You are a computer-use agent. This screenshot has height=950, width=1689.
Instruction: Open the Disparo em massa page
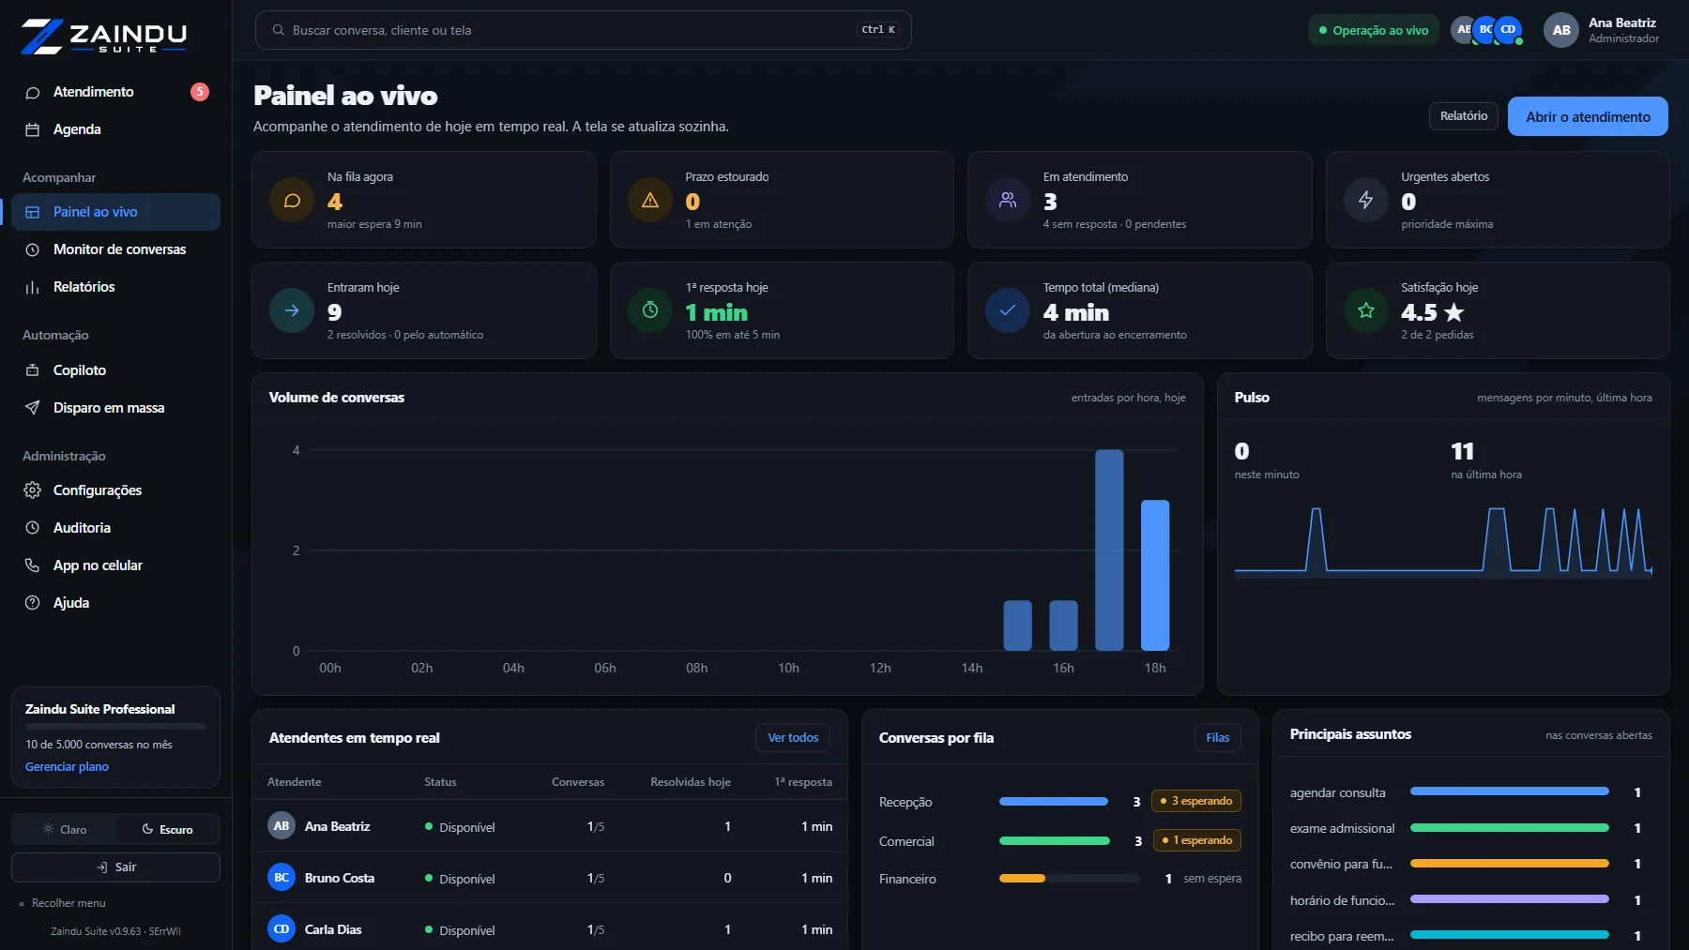tap(116, 408)
